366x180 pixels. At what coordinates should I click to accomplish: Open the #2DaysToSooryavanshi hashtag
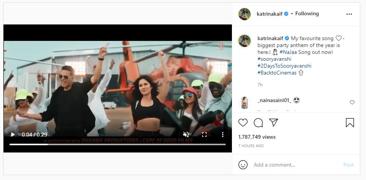[285, 66]
